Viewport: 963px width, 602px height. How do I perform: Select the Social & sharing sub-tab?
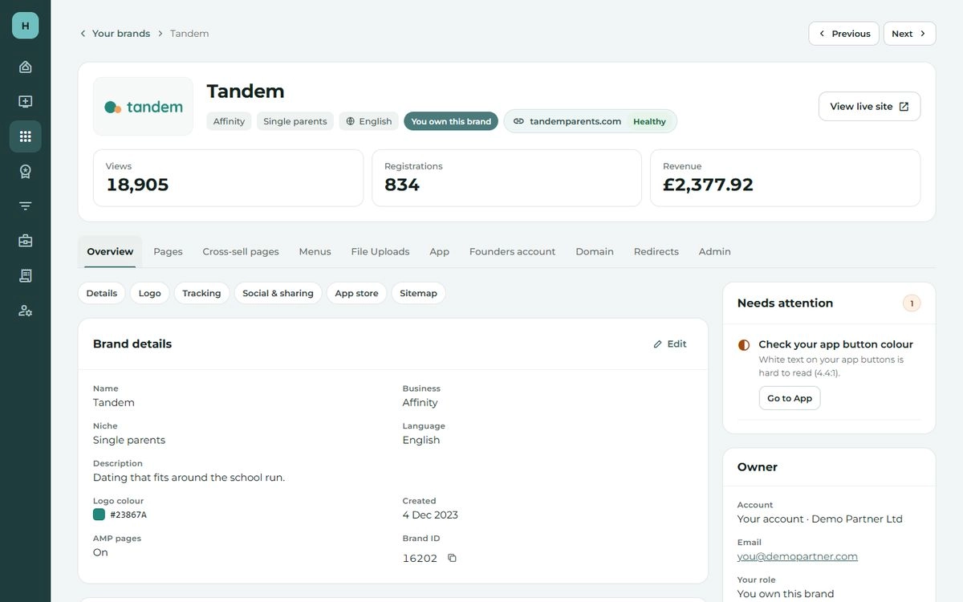click(278, 293)
